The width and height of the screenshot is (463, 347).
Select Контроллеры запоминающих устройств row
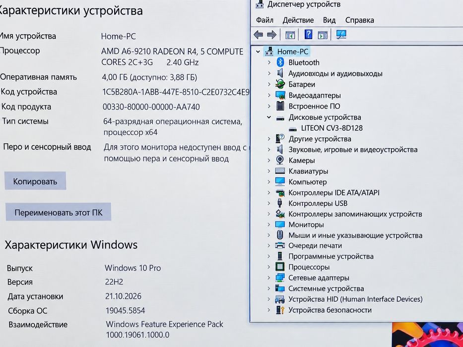click(x=355, y=214)
